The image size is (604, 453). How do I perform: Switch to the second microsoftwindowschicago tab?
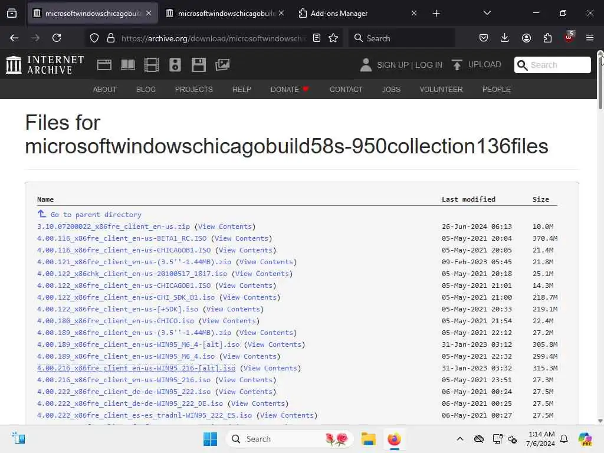click(226, 14)
